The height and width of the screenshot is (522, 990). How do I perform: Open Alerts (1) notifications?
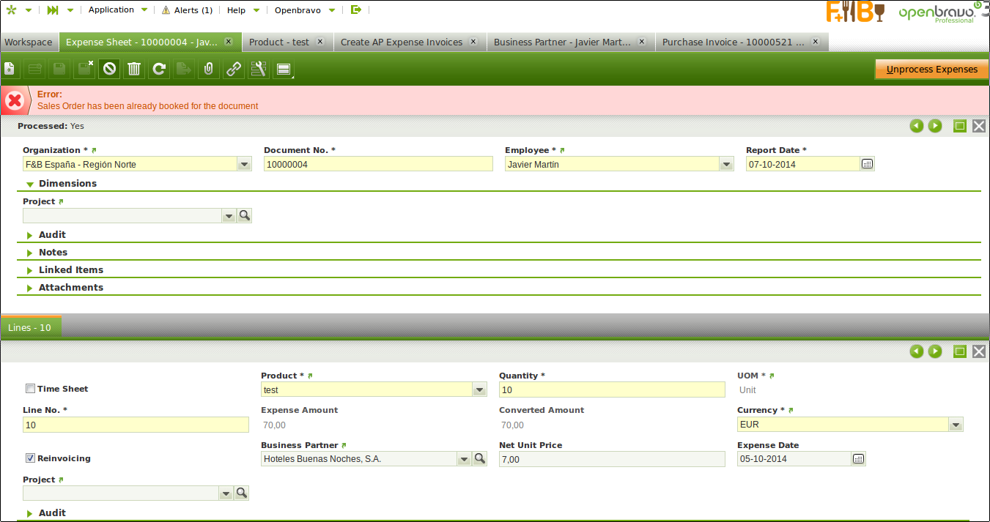(187, 10)
